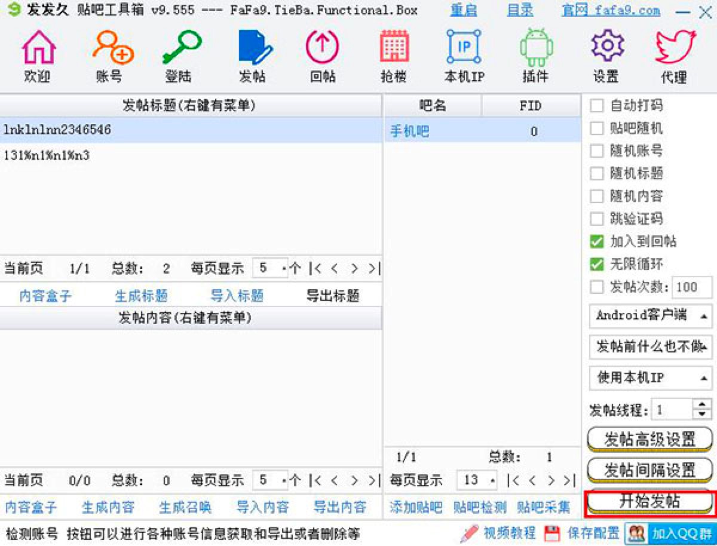Enable the 随机账号 checkbox

click(597, 151)
